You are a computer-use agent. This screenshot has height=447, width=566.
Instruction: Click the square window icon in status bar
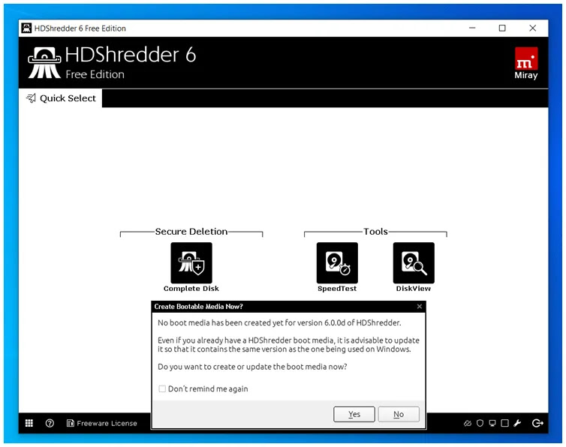pyautogui.click(x=505, y=423)
